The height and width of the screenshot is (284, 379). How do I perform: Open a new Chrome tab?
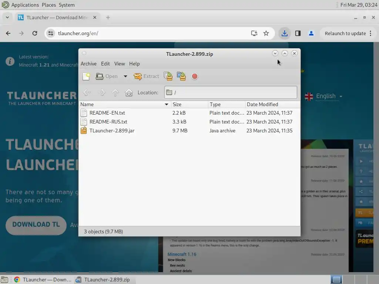pyautogui.click(x=108, y=17)
